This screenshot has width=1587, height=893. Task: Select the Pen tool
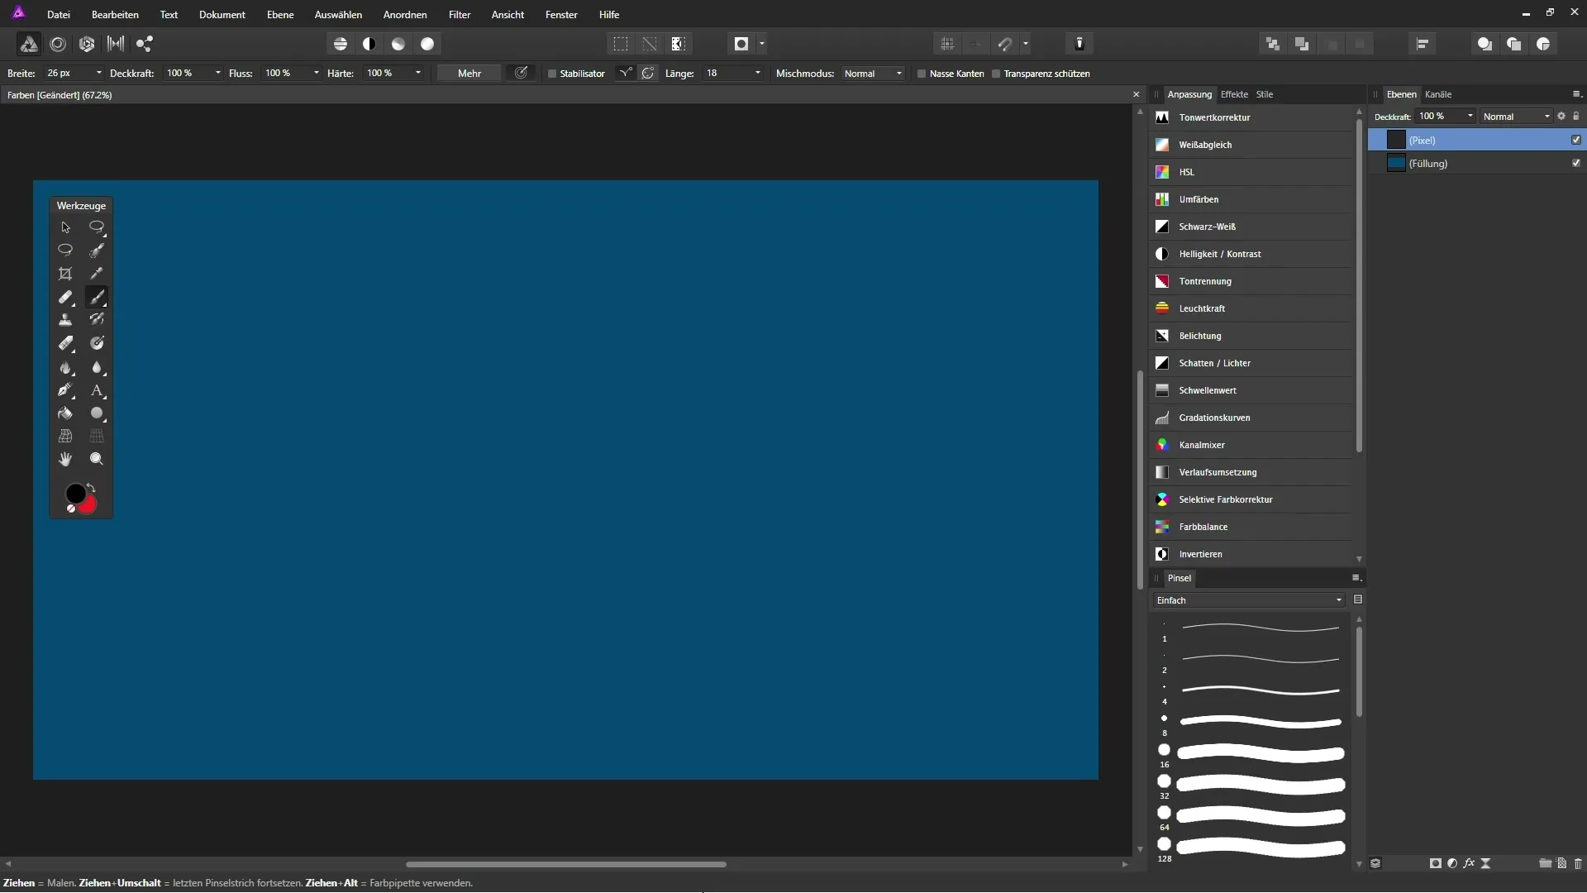[65, 390]
